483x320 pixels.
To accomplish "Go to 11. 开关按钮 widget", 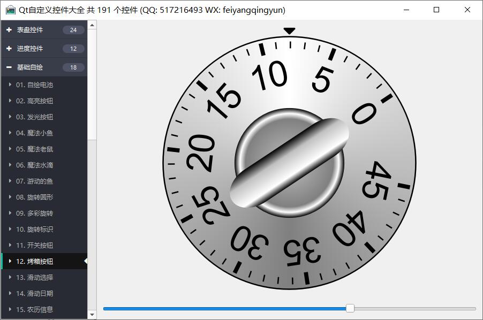I will [x=34, y=245].
